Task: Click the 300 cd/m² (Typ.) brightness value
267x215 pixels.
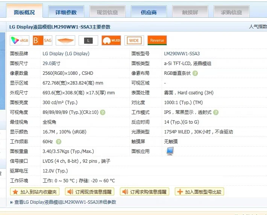Action: (60, 103)
